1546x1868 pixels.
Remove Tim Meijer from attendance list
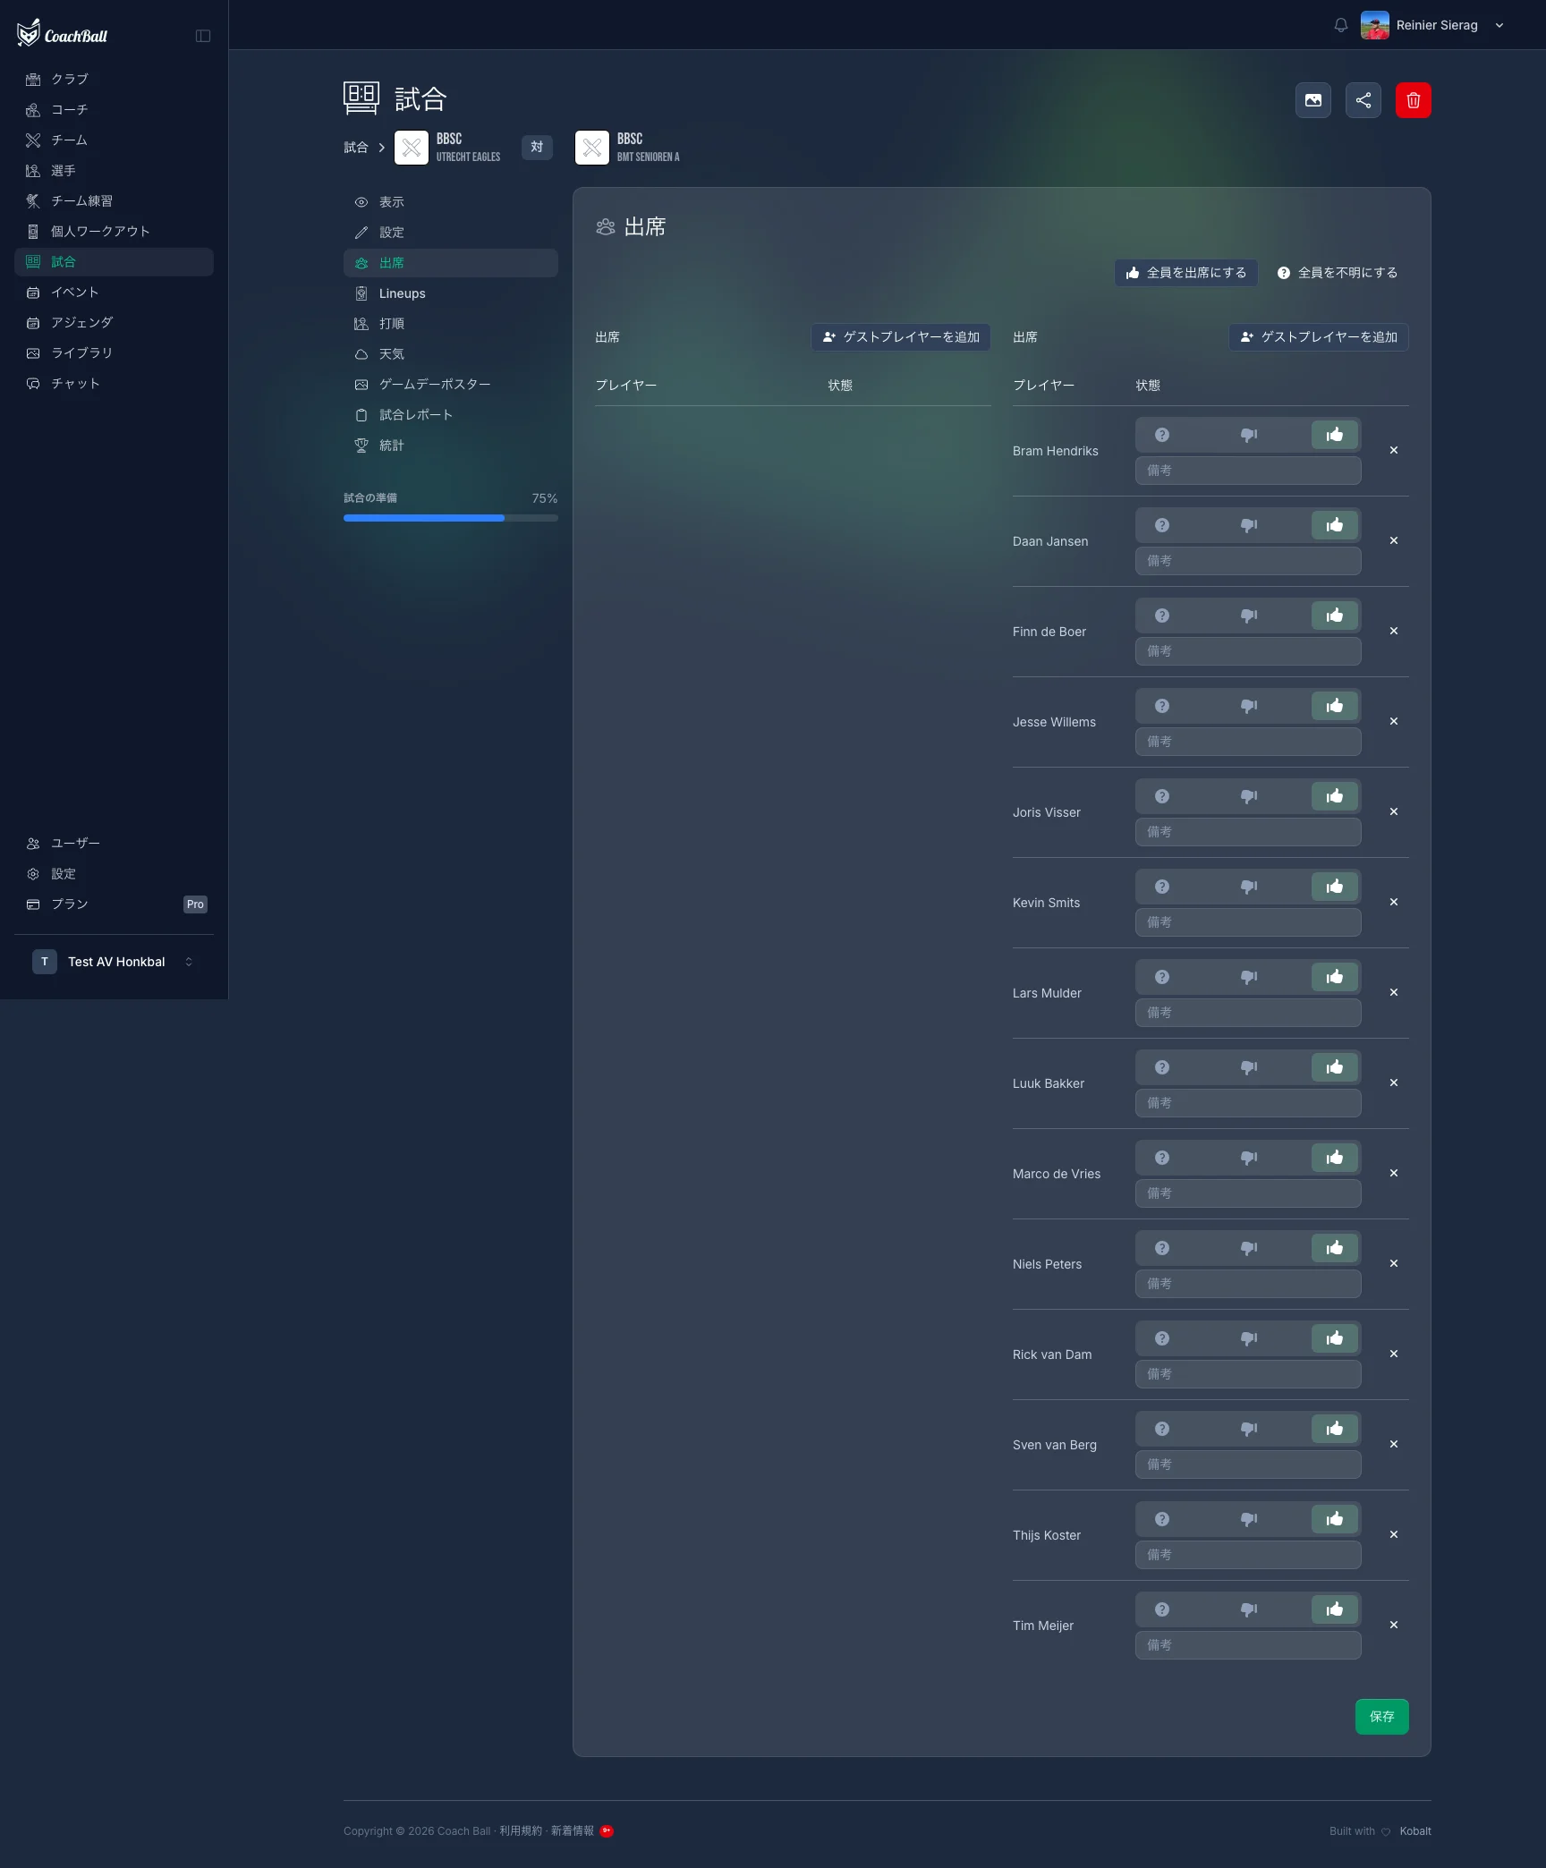point(1393,1626)
